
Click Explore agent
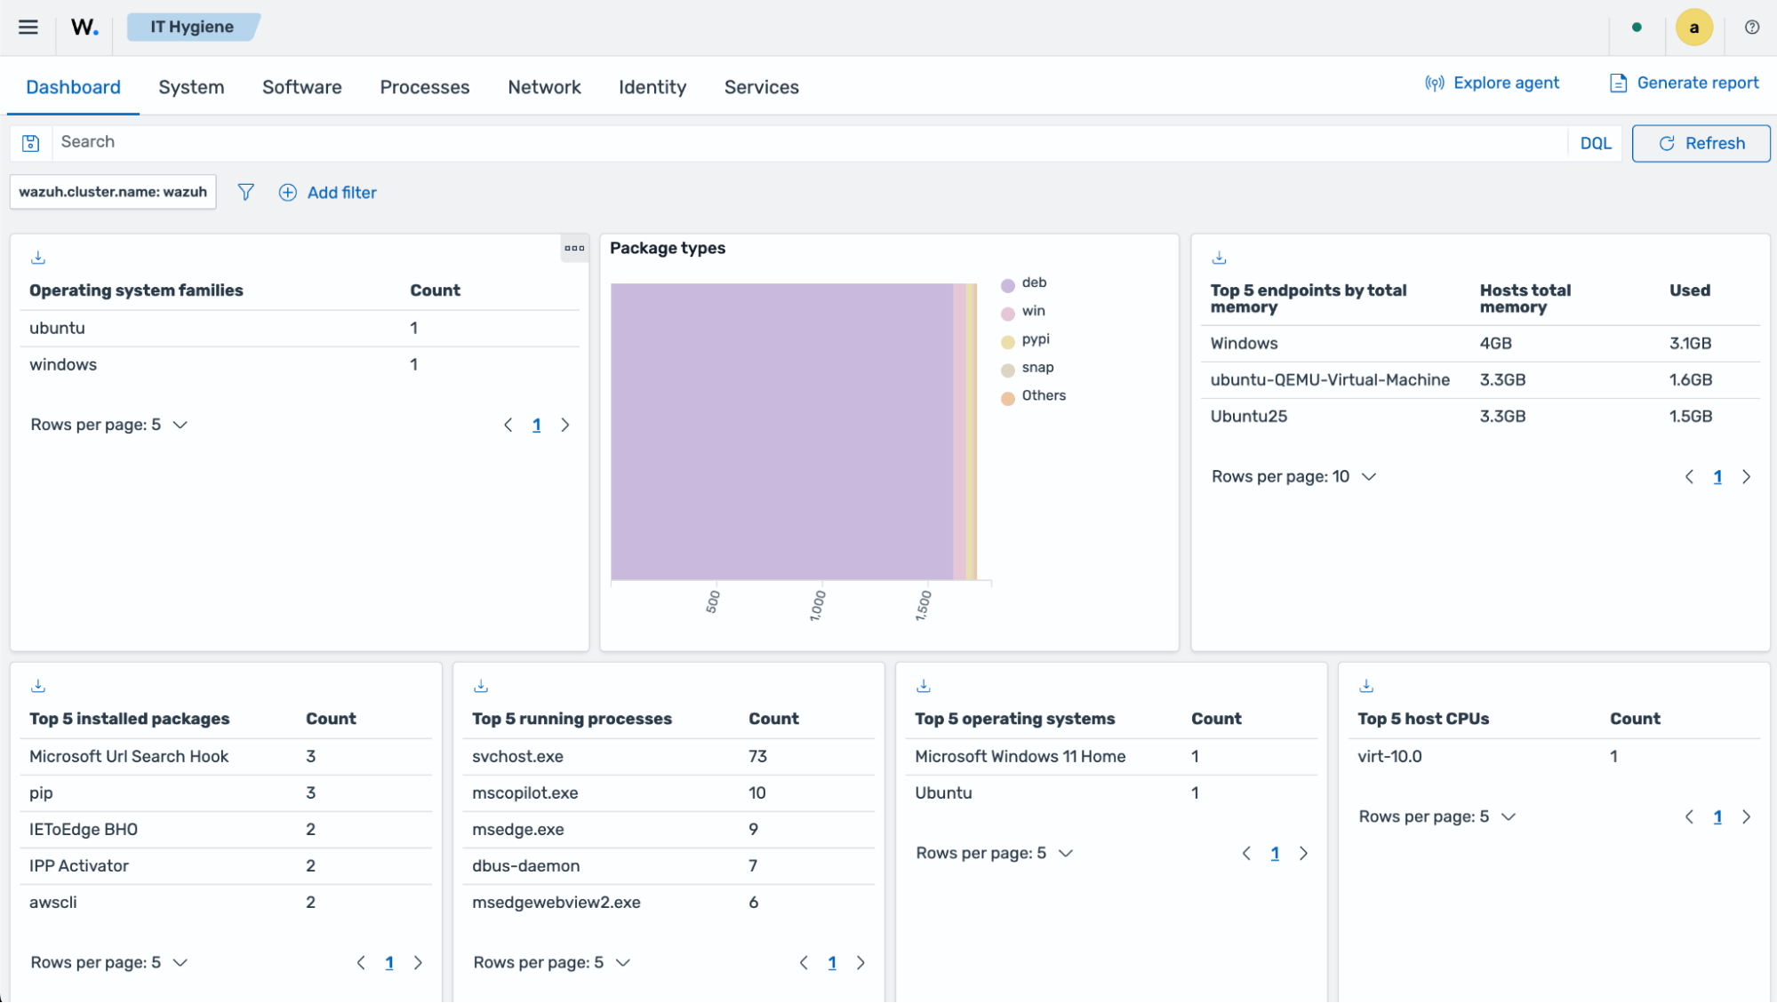[x=1492, y=84]
